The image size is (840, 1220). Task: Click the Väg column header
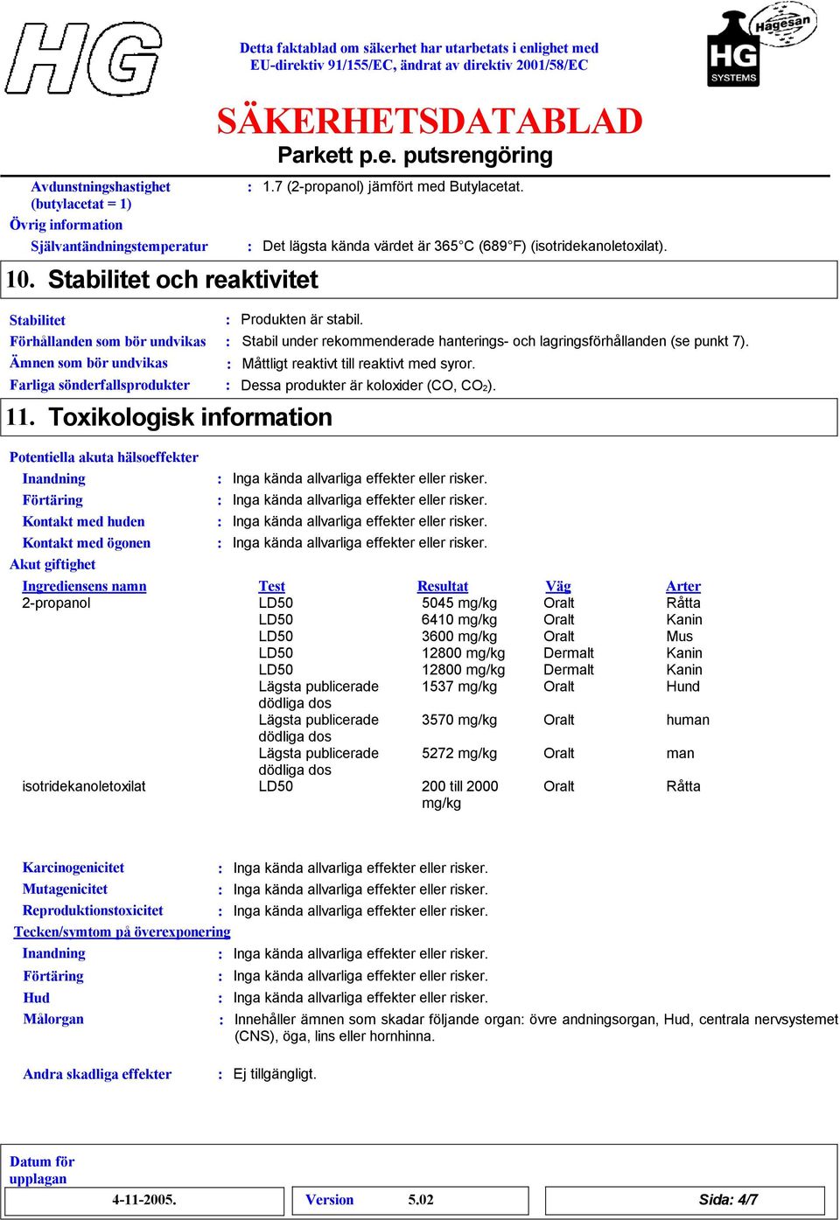[x=558, y=586]
